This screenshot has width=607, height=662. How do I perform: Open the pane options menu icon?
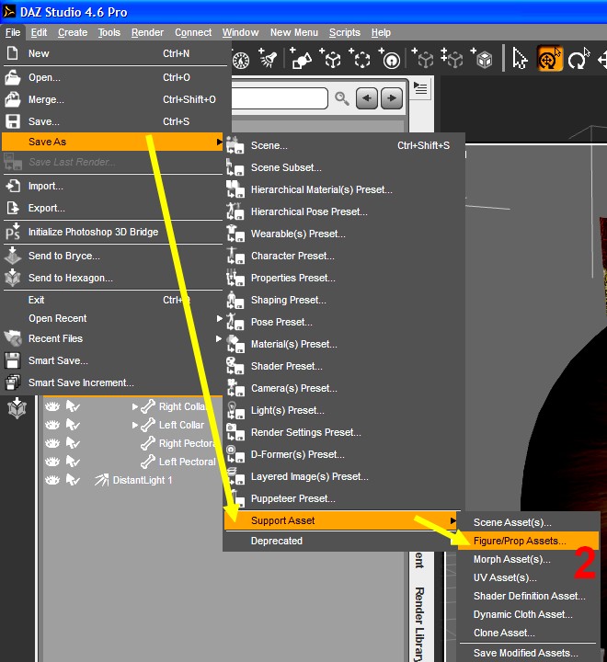[x=420, y=88]
